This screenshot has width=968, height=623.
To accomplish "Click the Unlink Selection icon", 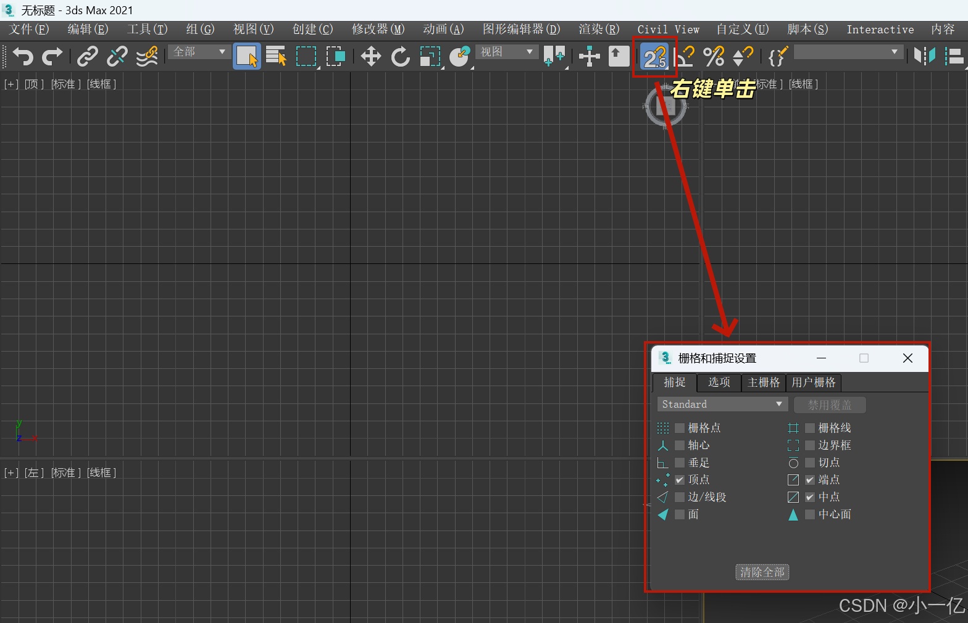I will [x=117, y=57].
